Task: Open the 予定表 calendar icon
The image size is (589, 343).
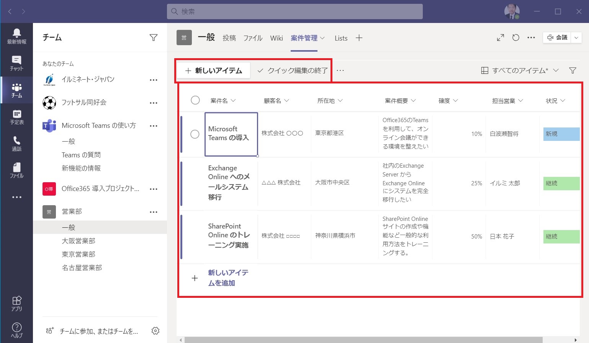Action: [16, 117]
